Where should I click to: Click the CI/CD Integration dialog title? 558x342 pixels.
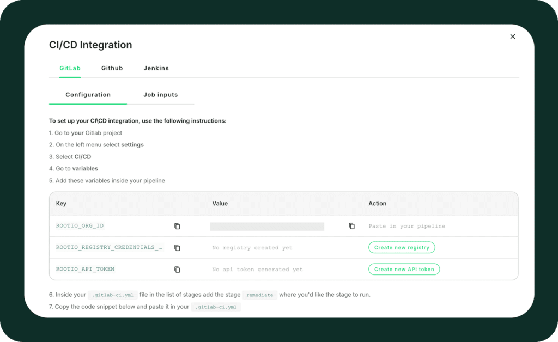point(90,45)
